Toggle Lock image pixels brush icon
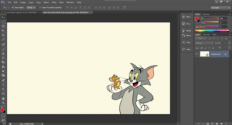The image size is (232, 125). [205, 48]
